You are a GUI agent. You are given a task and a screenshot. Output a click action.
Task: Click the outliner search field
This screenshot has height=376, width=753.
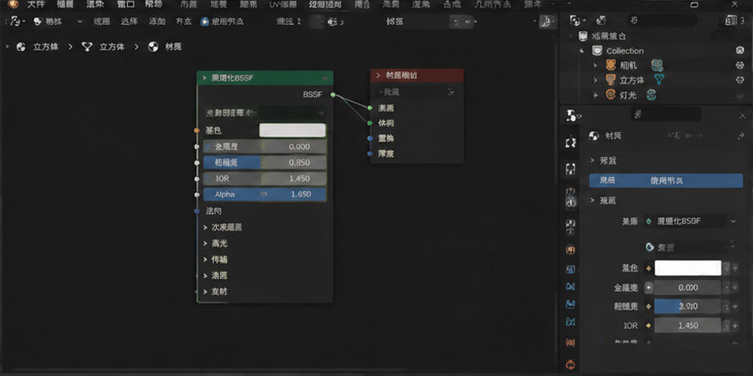[x=663, y=20]
